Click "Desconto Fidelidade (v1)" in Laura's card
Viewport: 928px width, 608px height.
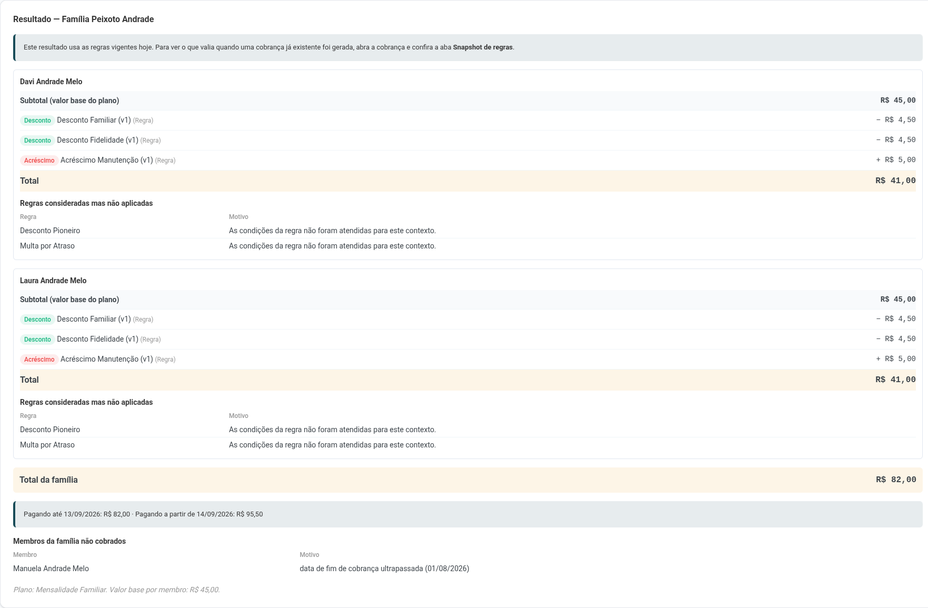[97, 339]
